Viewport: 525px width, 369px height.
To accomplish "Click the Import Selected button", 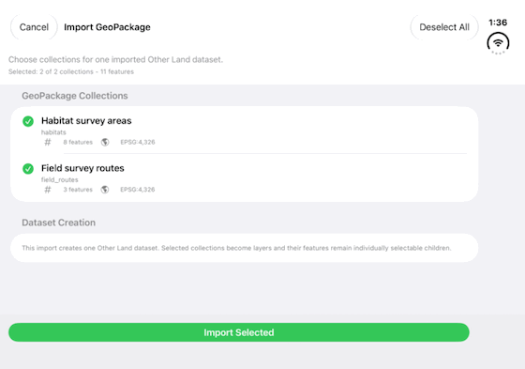I will coord(239,332).
